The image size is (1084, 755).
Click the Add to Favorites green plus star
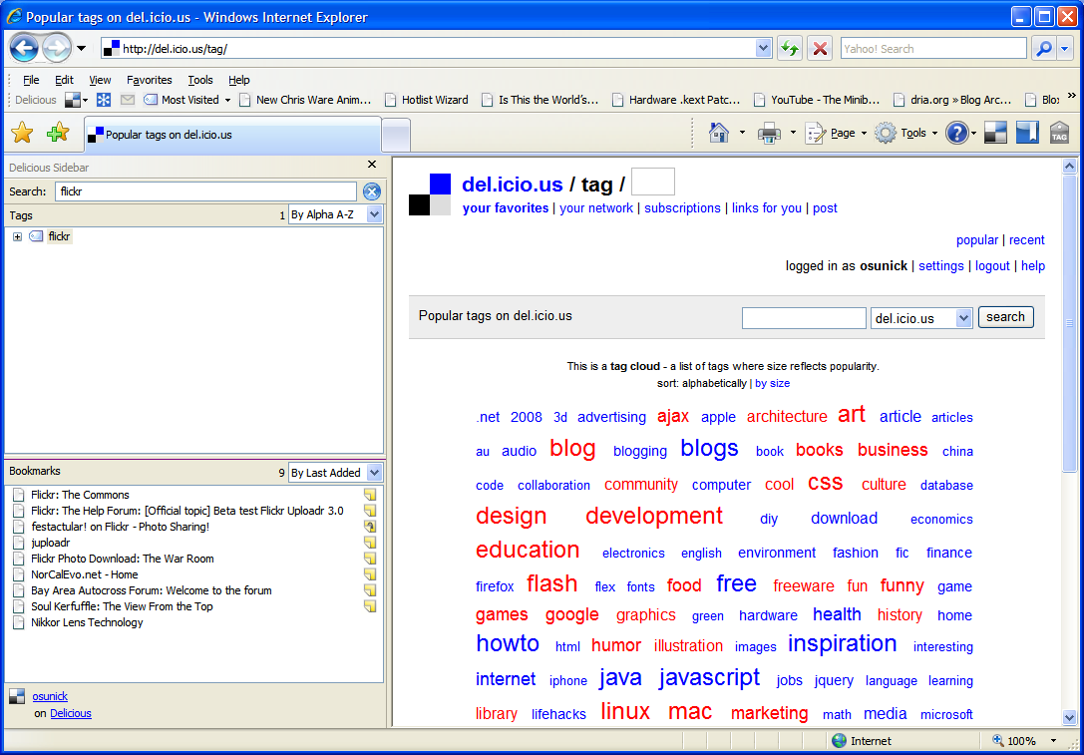pyautogui.click(x=58, y=133)
